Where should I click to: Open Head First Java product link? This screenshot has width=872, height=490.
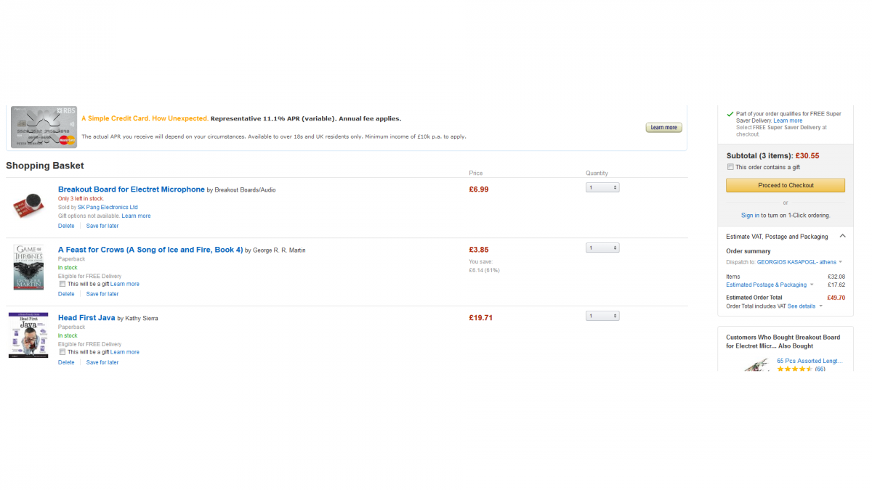[x=86, y=318]
